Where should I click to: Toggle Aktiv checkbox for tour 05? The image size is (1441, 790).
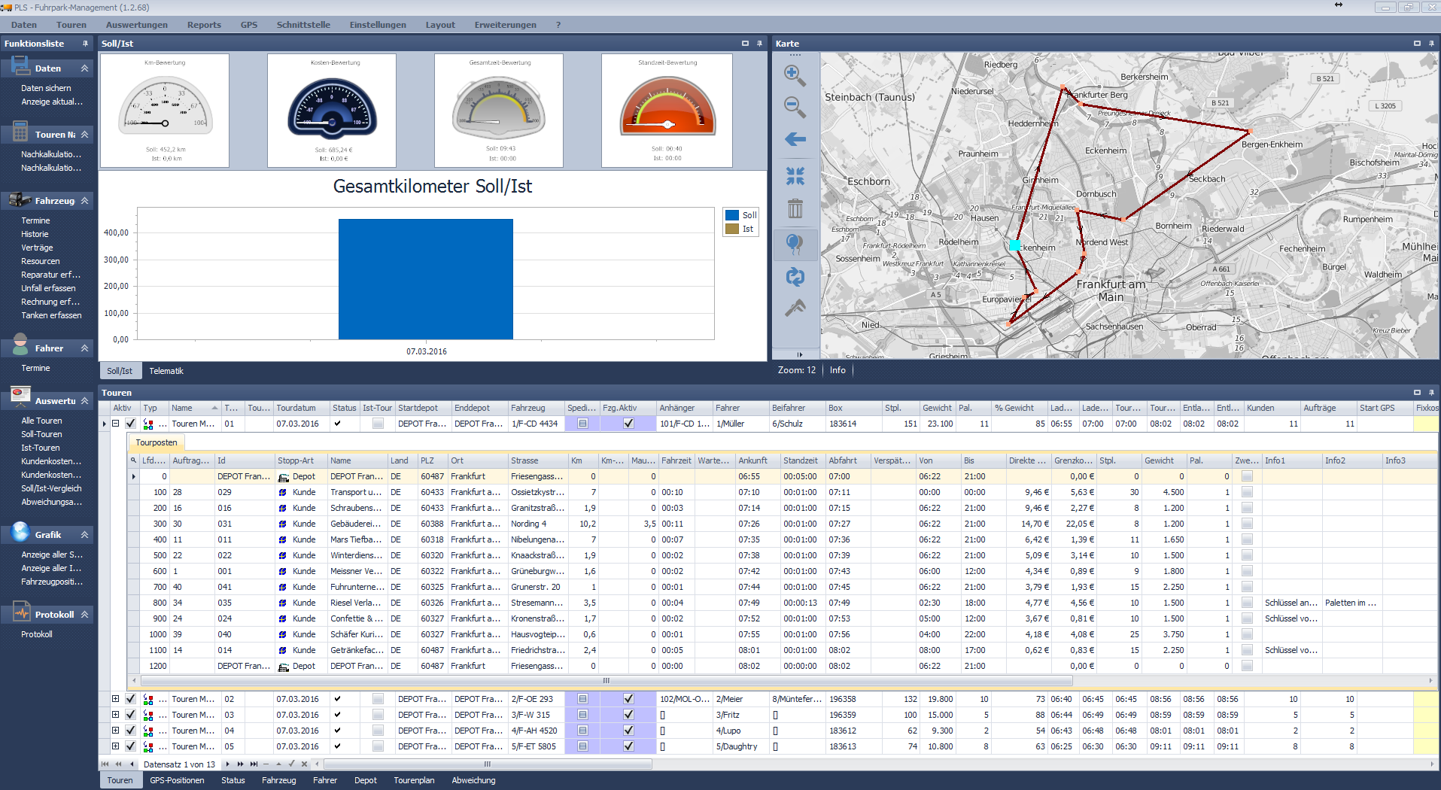(x=130, y=746)
